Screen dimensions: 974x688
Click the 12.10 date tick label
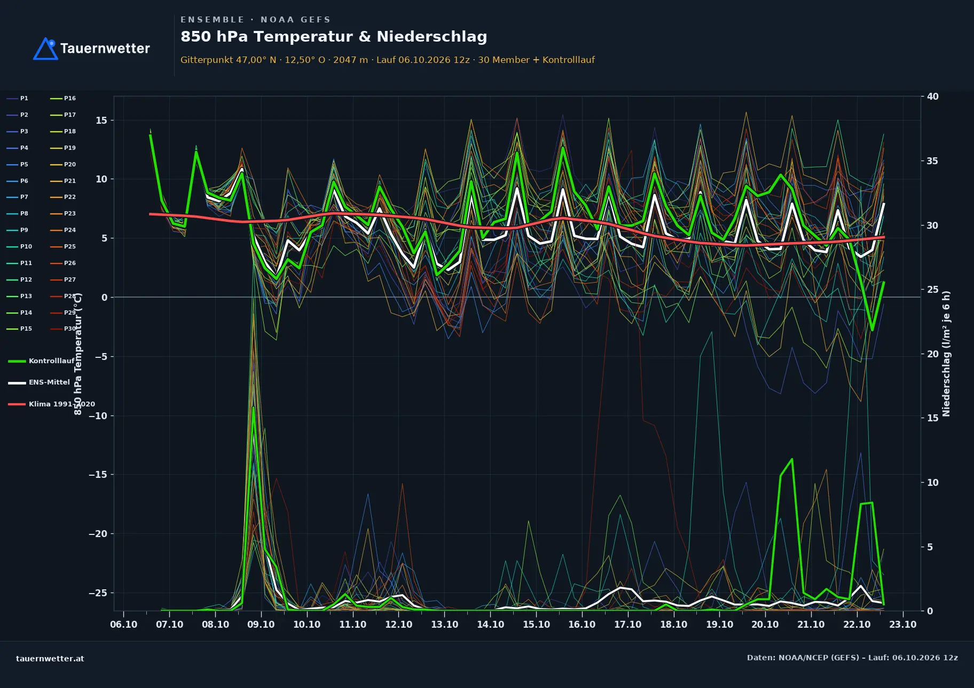coord(399,625)
